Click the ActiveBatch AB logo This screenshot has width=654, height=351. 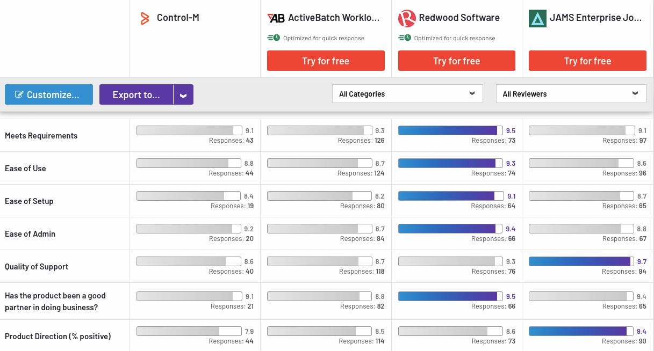275,17
